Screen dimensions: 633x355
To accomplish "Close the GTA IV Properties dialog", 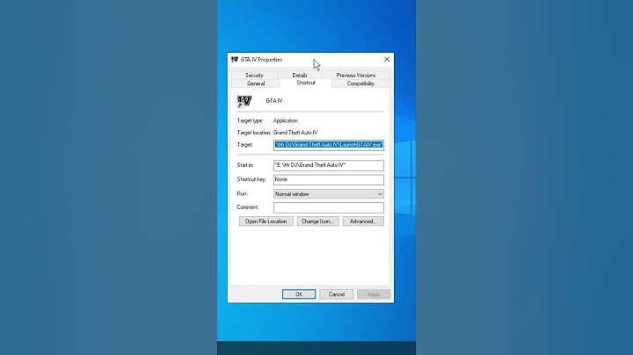I will click(x=387, y=59).
